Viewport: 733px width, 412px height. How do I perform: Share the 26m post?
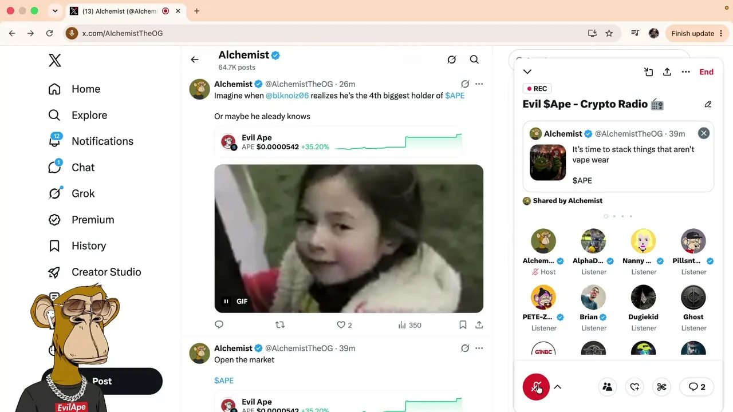click(x=479, y=325)
